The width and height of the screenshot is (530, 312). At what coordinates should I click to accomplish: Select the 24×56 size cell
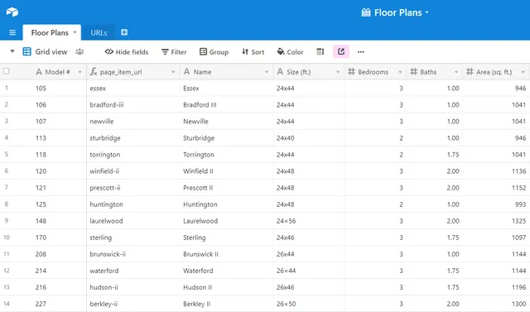click(x=309, y=221)
